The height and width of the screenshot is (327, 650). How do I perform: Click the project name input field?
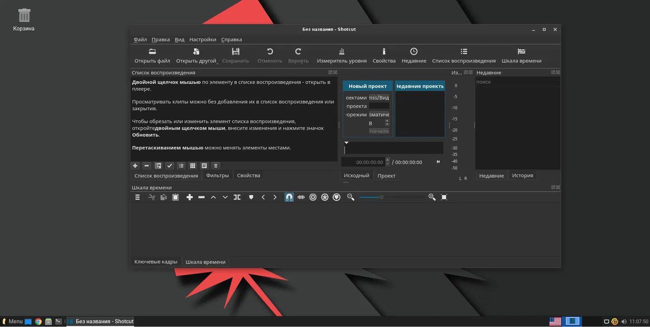[x=379, y=106]
